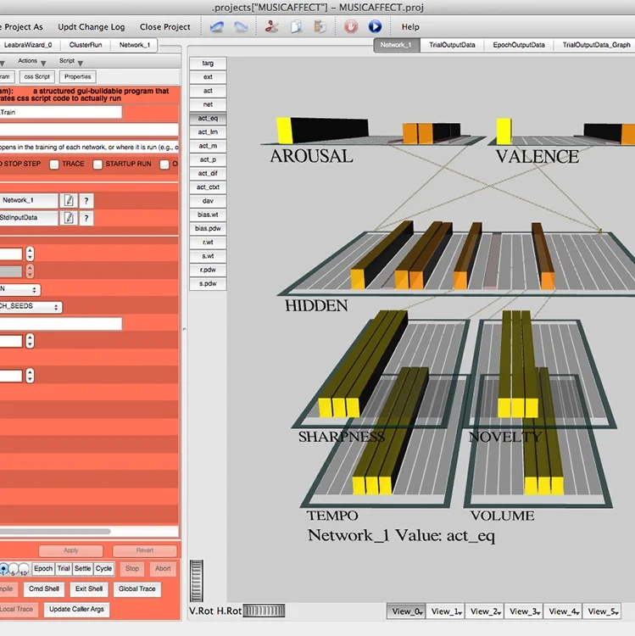Image resolution: width=635 pixels, height=636 pixels.
Task: Click the copy pages toolbar icon
Action: point(297,27)
